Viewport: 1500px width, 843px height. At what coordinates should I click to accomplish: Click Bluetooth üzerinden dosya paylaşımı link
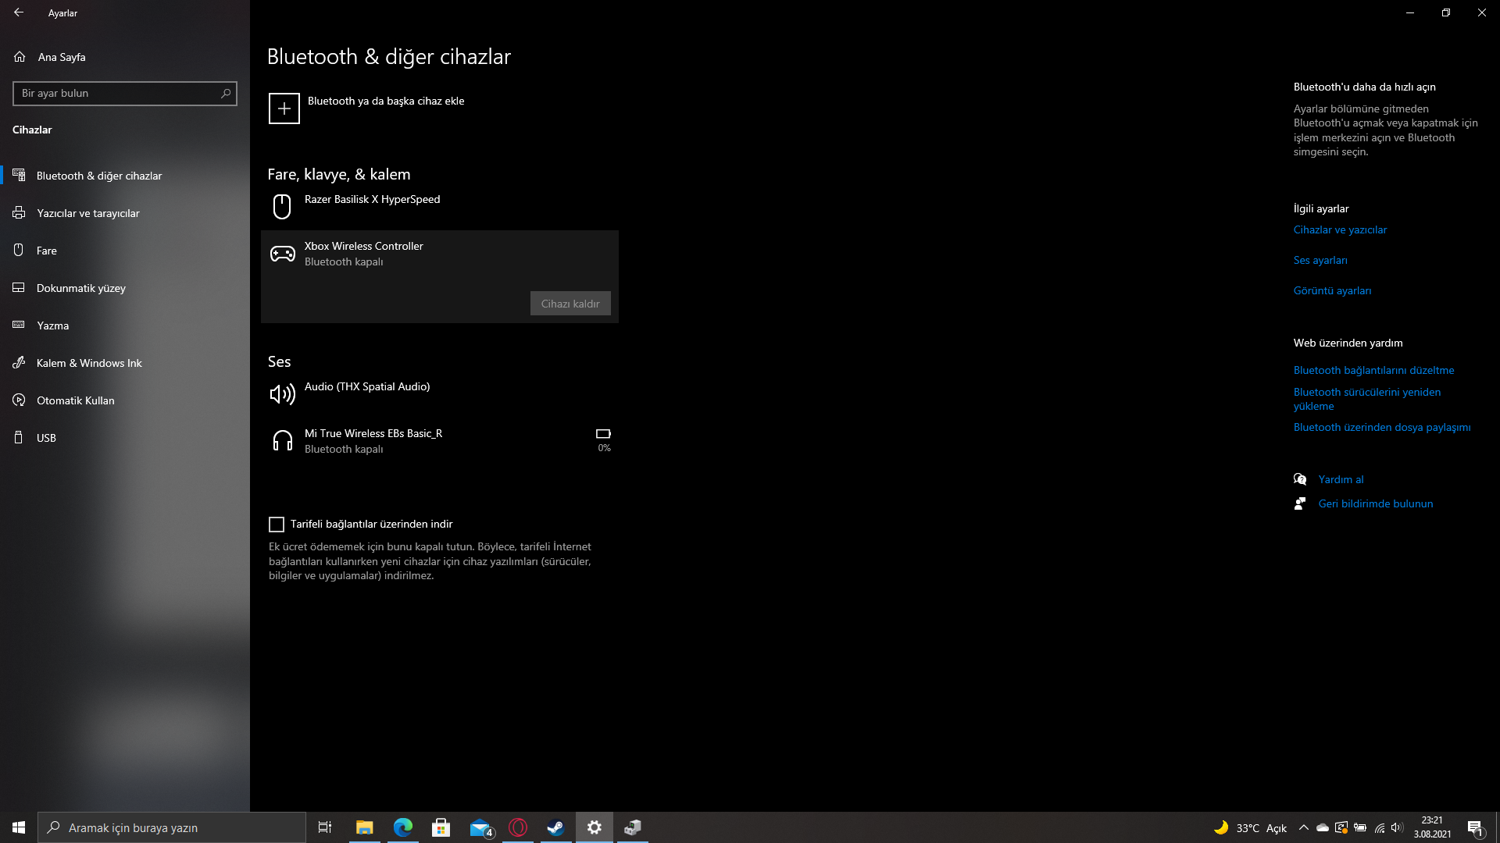[1382, 427]
